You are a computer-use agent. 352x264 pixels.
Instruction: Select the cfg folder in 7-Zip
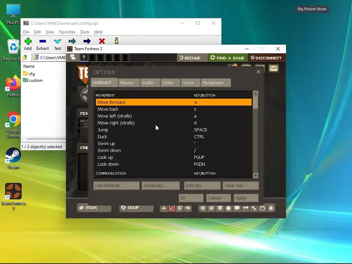point(29,74)
